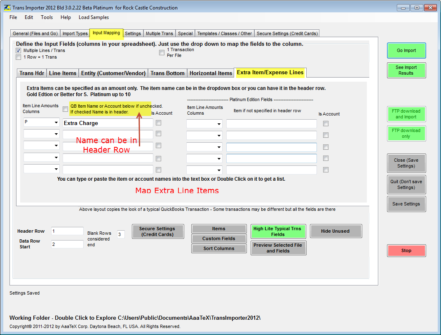The width and height of the screenshot is (441, 335).
Task: Click the app icon in title bar
Action: (7, 7)
